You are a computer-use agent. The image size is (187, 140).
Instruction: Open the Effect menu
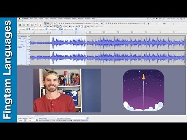(74, 19)
